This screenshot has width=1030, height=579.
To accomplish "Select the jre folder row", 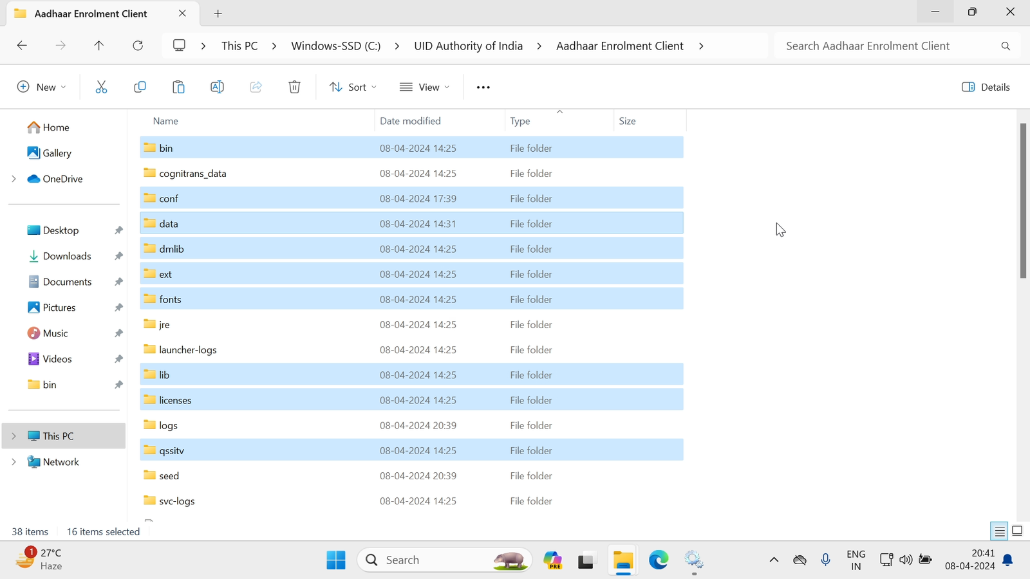I will pos(411,324).
